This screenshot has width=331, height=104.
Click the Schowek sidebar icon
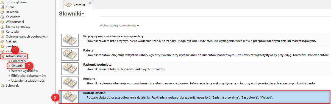tap(3, 85)
